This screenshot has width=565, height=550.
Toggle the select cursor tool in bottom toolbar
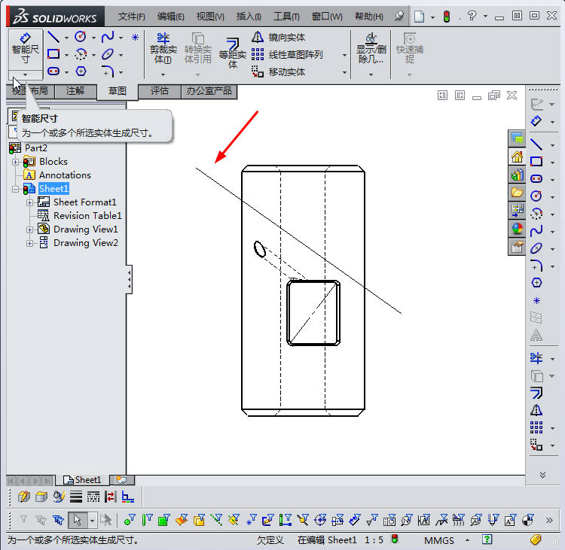point(76,520)
